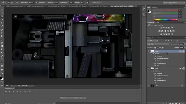This screenshot has height=104, width=186.
Task: Open the layer blend mode dropdown
Action: point(158,44)
